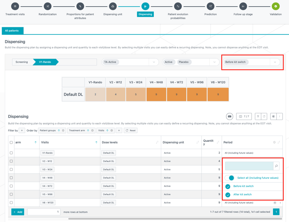Open the Randomization step icon

[x=47, y=6]
